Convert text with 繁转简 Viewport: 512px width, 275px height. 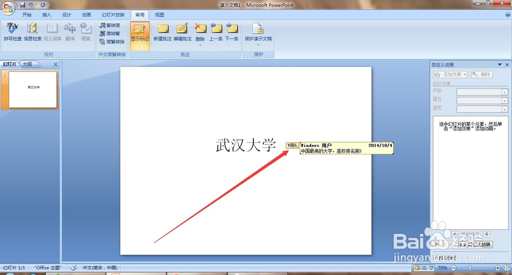point(110,25)
